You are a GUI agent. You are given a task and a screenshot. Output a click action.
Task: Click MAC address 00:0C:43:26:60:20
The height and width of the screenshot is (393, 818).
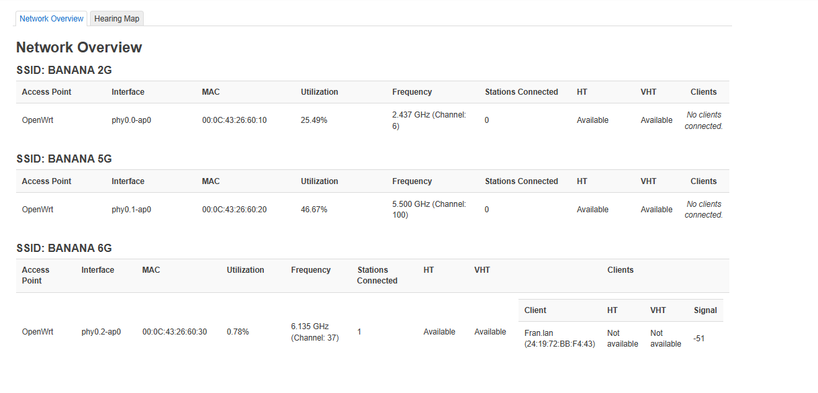234,210
